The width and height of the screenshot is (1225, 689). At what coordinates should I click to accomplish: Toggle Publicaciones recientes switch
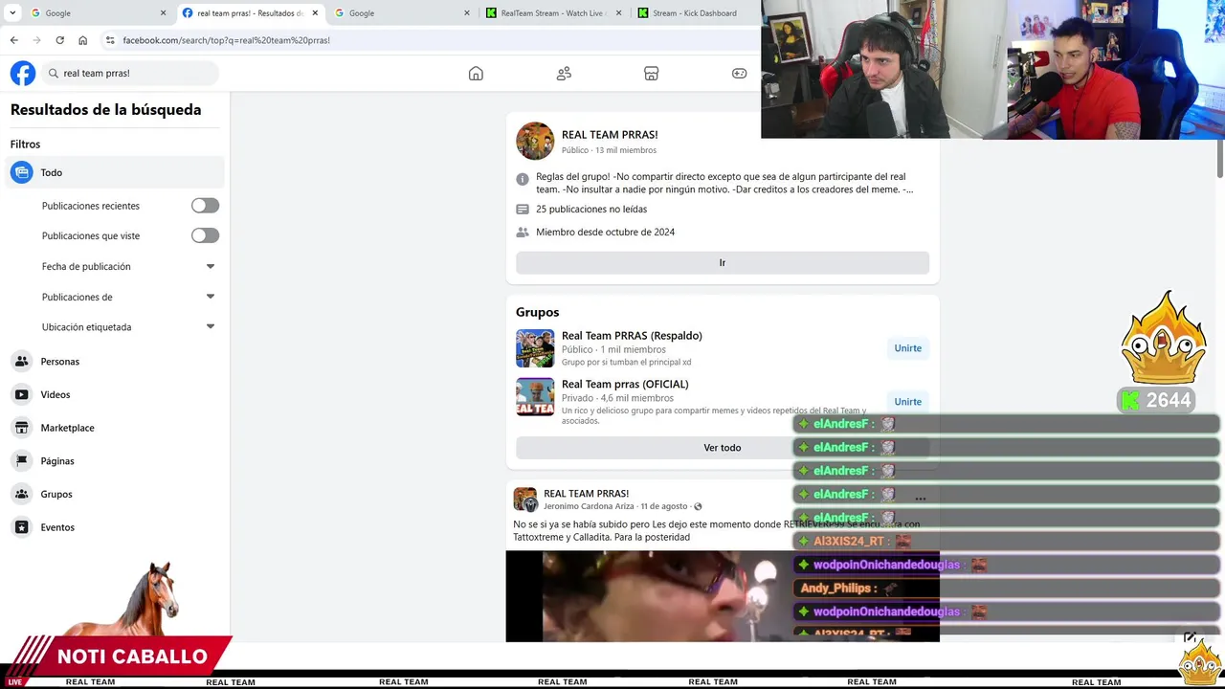pos(205,206)
